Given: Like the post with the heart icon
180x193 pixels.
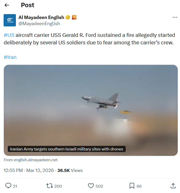Looking at the screenshot, I should click(x=91, y=186).
